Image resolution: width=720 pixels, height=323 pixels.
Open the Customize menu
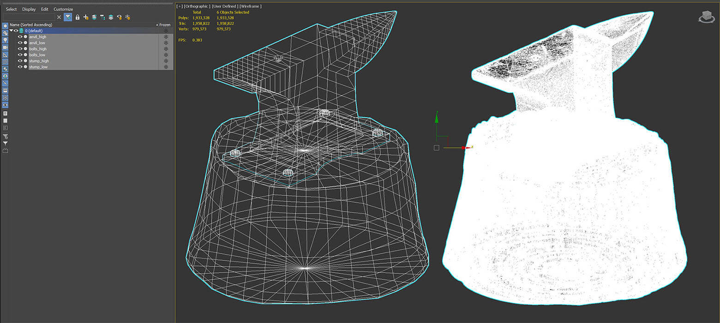pos(63,9)
